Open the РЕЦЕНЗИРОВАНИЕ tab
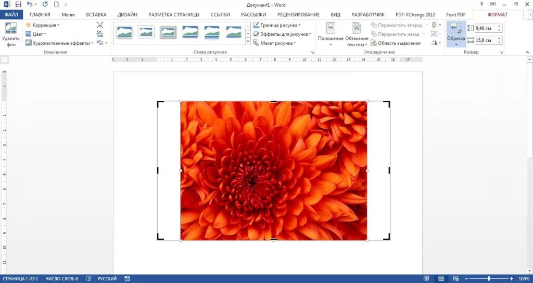 tap(298, 15)
